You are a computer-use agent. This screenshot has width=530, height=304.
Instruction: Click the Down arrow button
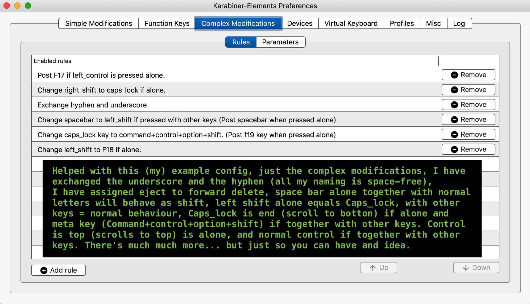click(476, 268)
